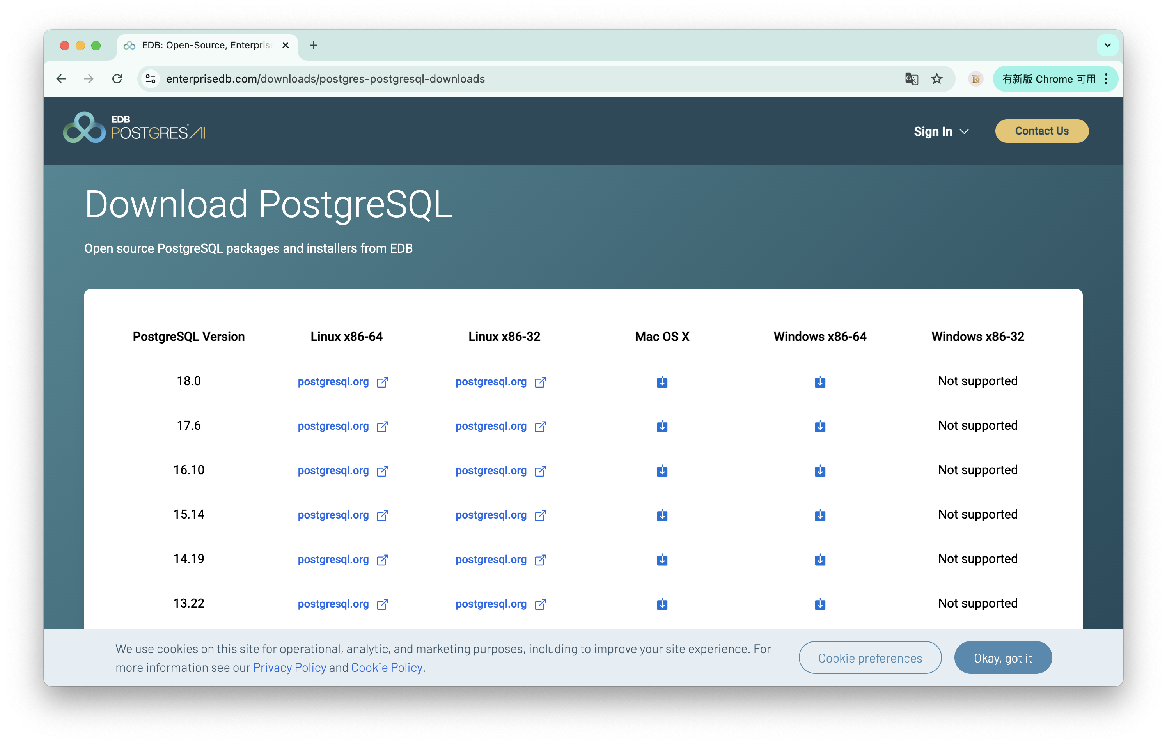
Task: Open Chrome three-dot menu
Action: [x=1106, y=79]
